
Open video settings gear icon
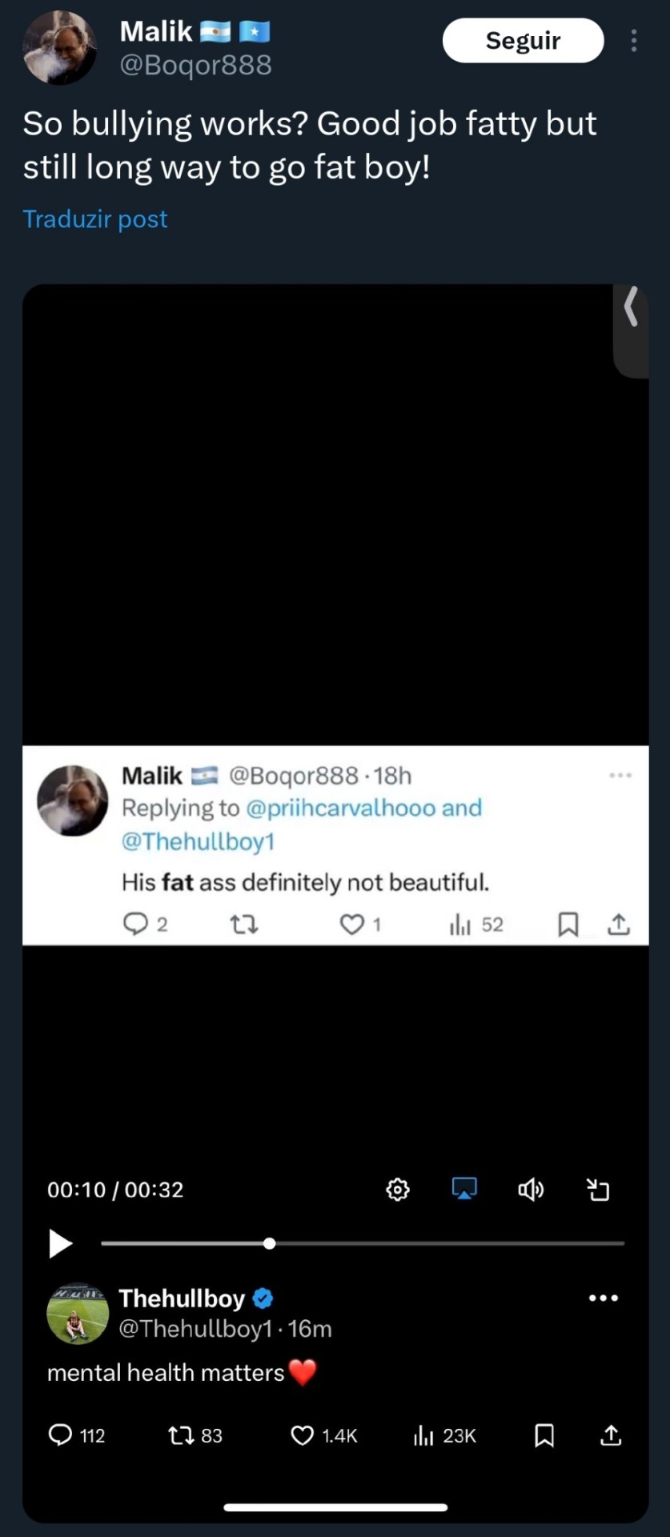[x=398, y=1190]
